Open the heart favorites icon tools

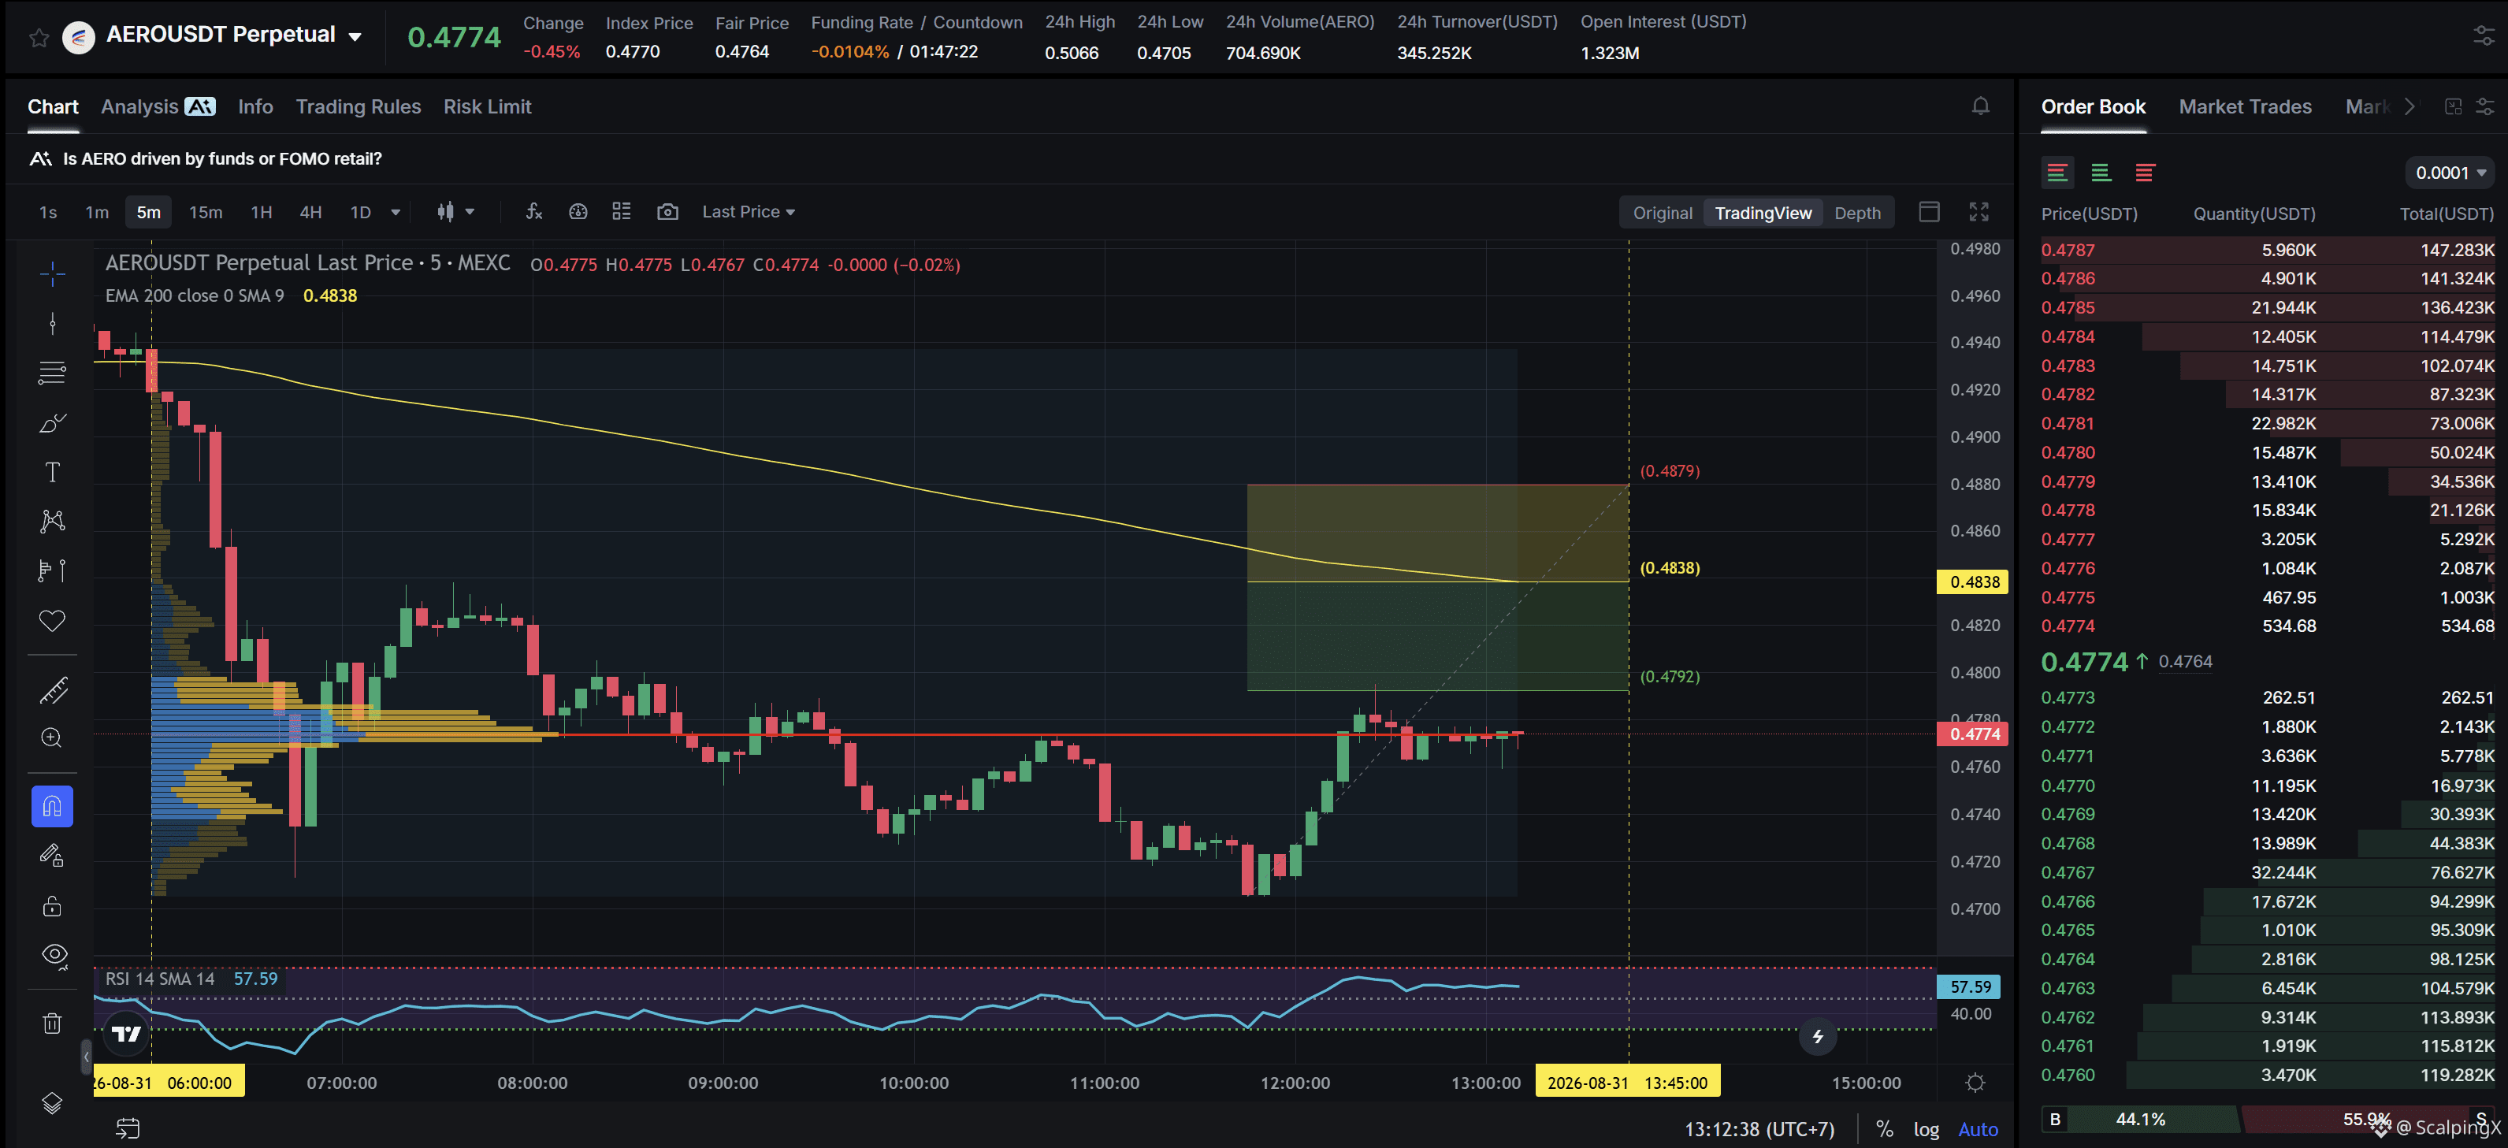coord(53,620)
